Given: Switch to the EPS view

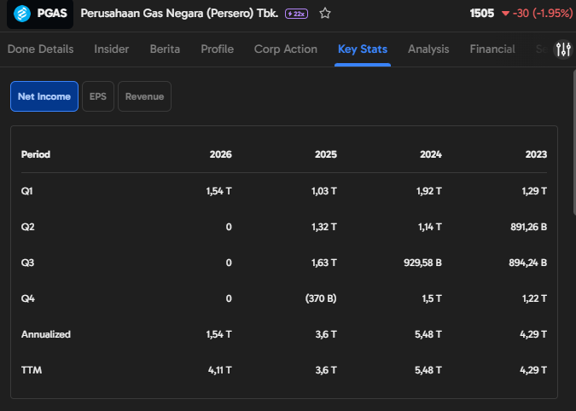Looking at the screenshot, I should pos(98,96).
